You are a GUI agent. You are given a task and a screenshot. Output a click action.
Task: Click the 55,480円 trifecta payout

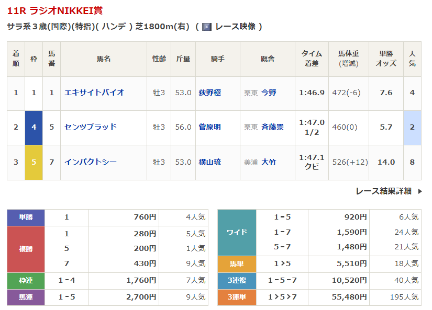pos(349,297)
